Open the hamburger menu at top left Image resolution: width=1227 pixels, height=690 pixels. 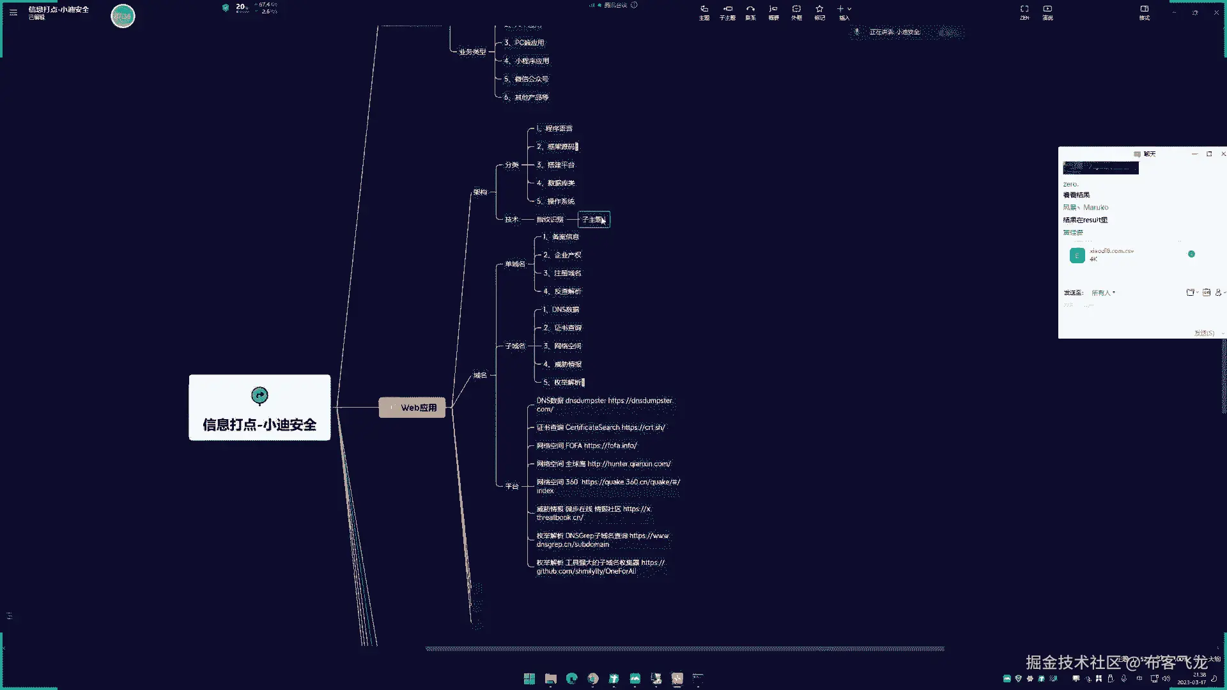click(13, 12)
